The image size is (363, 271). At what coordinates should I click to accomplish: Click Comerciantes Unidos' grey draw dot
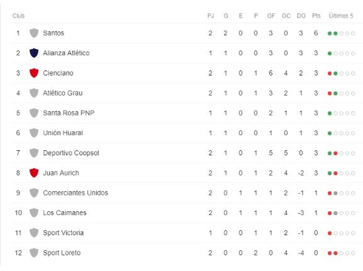335,193
